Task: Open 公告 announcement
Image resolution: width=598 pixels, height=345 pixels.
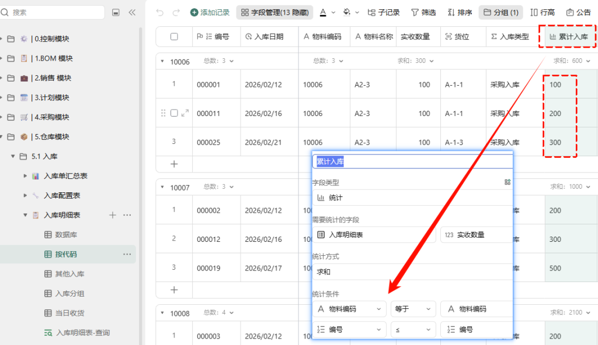Action: [x=579, y=13]
